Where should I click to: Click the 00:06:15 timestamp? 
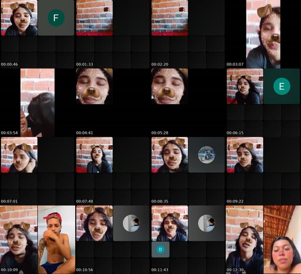[235, 133]
